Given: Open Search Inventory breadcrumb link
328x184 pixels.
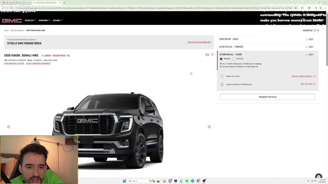Looking at the screenshot, I should coord(17,30).
